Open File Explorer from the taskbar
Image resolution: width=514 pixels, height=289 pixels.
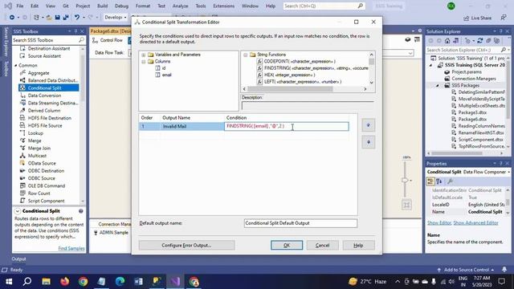click(47, 282)
